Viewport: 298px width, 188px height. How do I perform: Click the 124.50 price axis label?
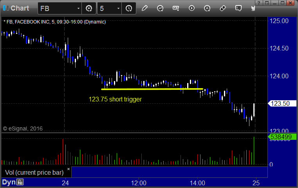point(279,48)
